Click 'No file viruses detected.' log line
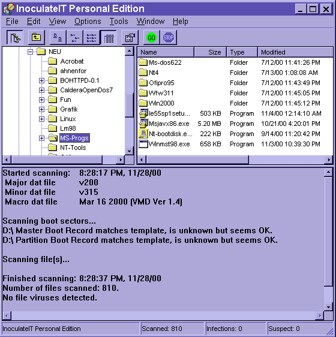336x337 pixels. point(50,297)
